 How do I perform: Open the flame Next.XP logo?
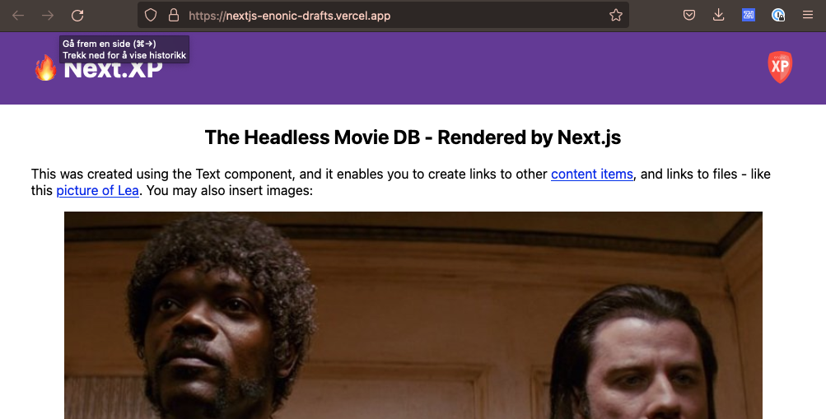pos(46,68)
